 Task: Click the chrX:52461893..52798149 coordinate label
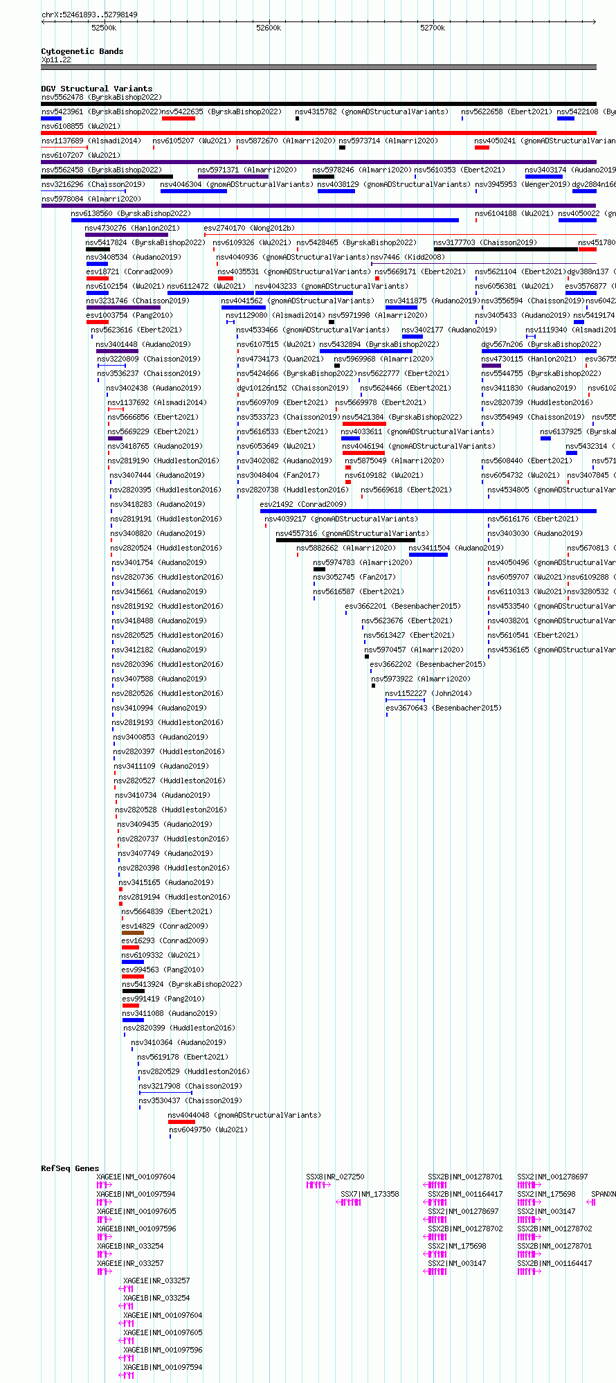[89, 15]
